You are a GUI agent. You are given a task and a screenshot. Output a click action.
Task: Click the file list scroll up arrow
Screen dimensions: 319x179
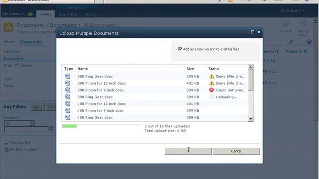[251, 67]
